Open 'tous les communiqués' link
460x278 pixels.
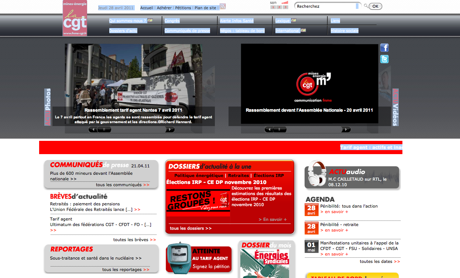[123, 185]
